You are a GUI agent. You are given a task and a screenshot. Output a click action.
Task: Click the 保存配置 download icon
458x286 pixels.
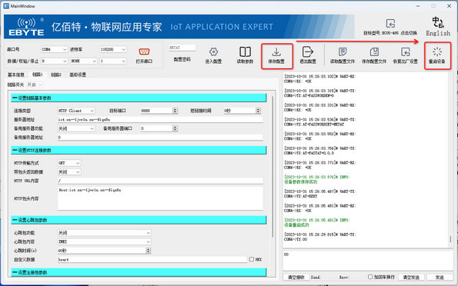tap(276, 52)
